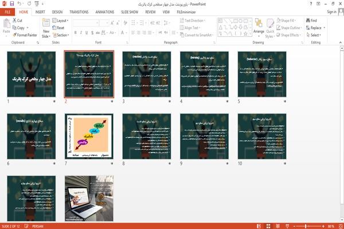This screenshot has width=344, height=229.
Task: Switch to Normal view icon
Action: pyautogui.click(x=259, y=226)
